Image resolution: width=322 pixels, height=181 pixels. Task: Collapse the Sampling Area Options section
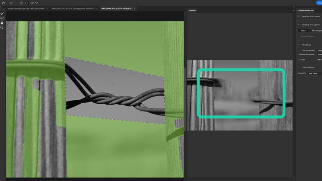click(x=299, y=25)
